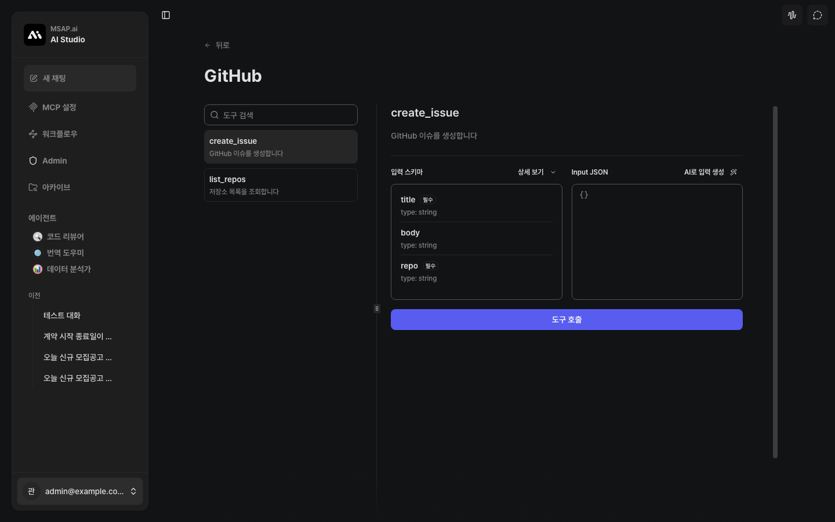
Task: Select the 번역 도우미 agent
Action: click(82, 253)
